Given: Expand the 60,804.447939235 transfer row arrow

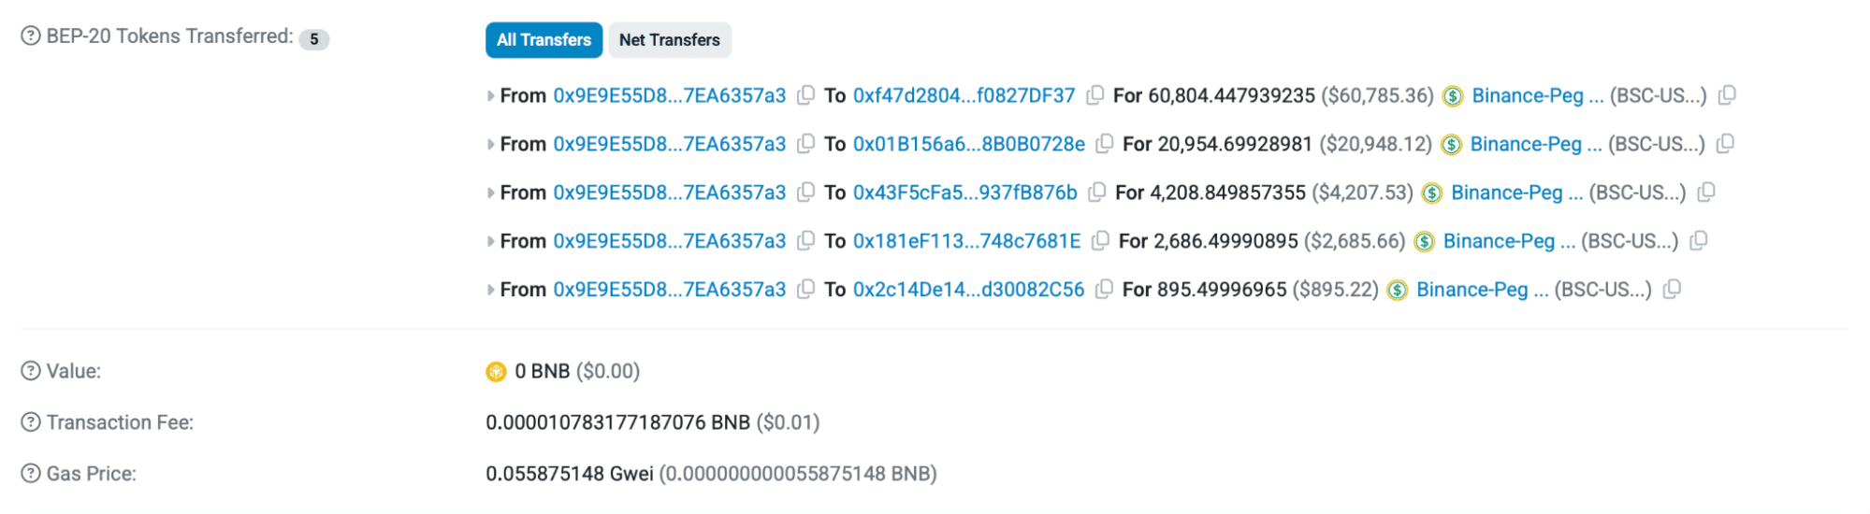Looking at the screenshot, I should [x=491, y=95].
